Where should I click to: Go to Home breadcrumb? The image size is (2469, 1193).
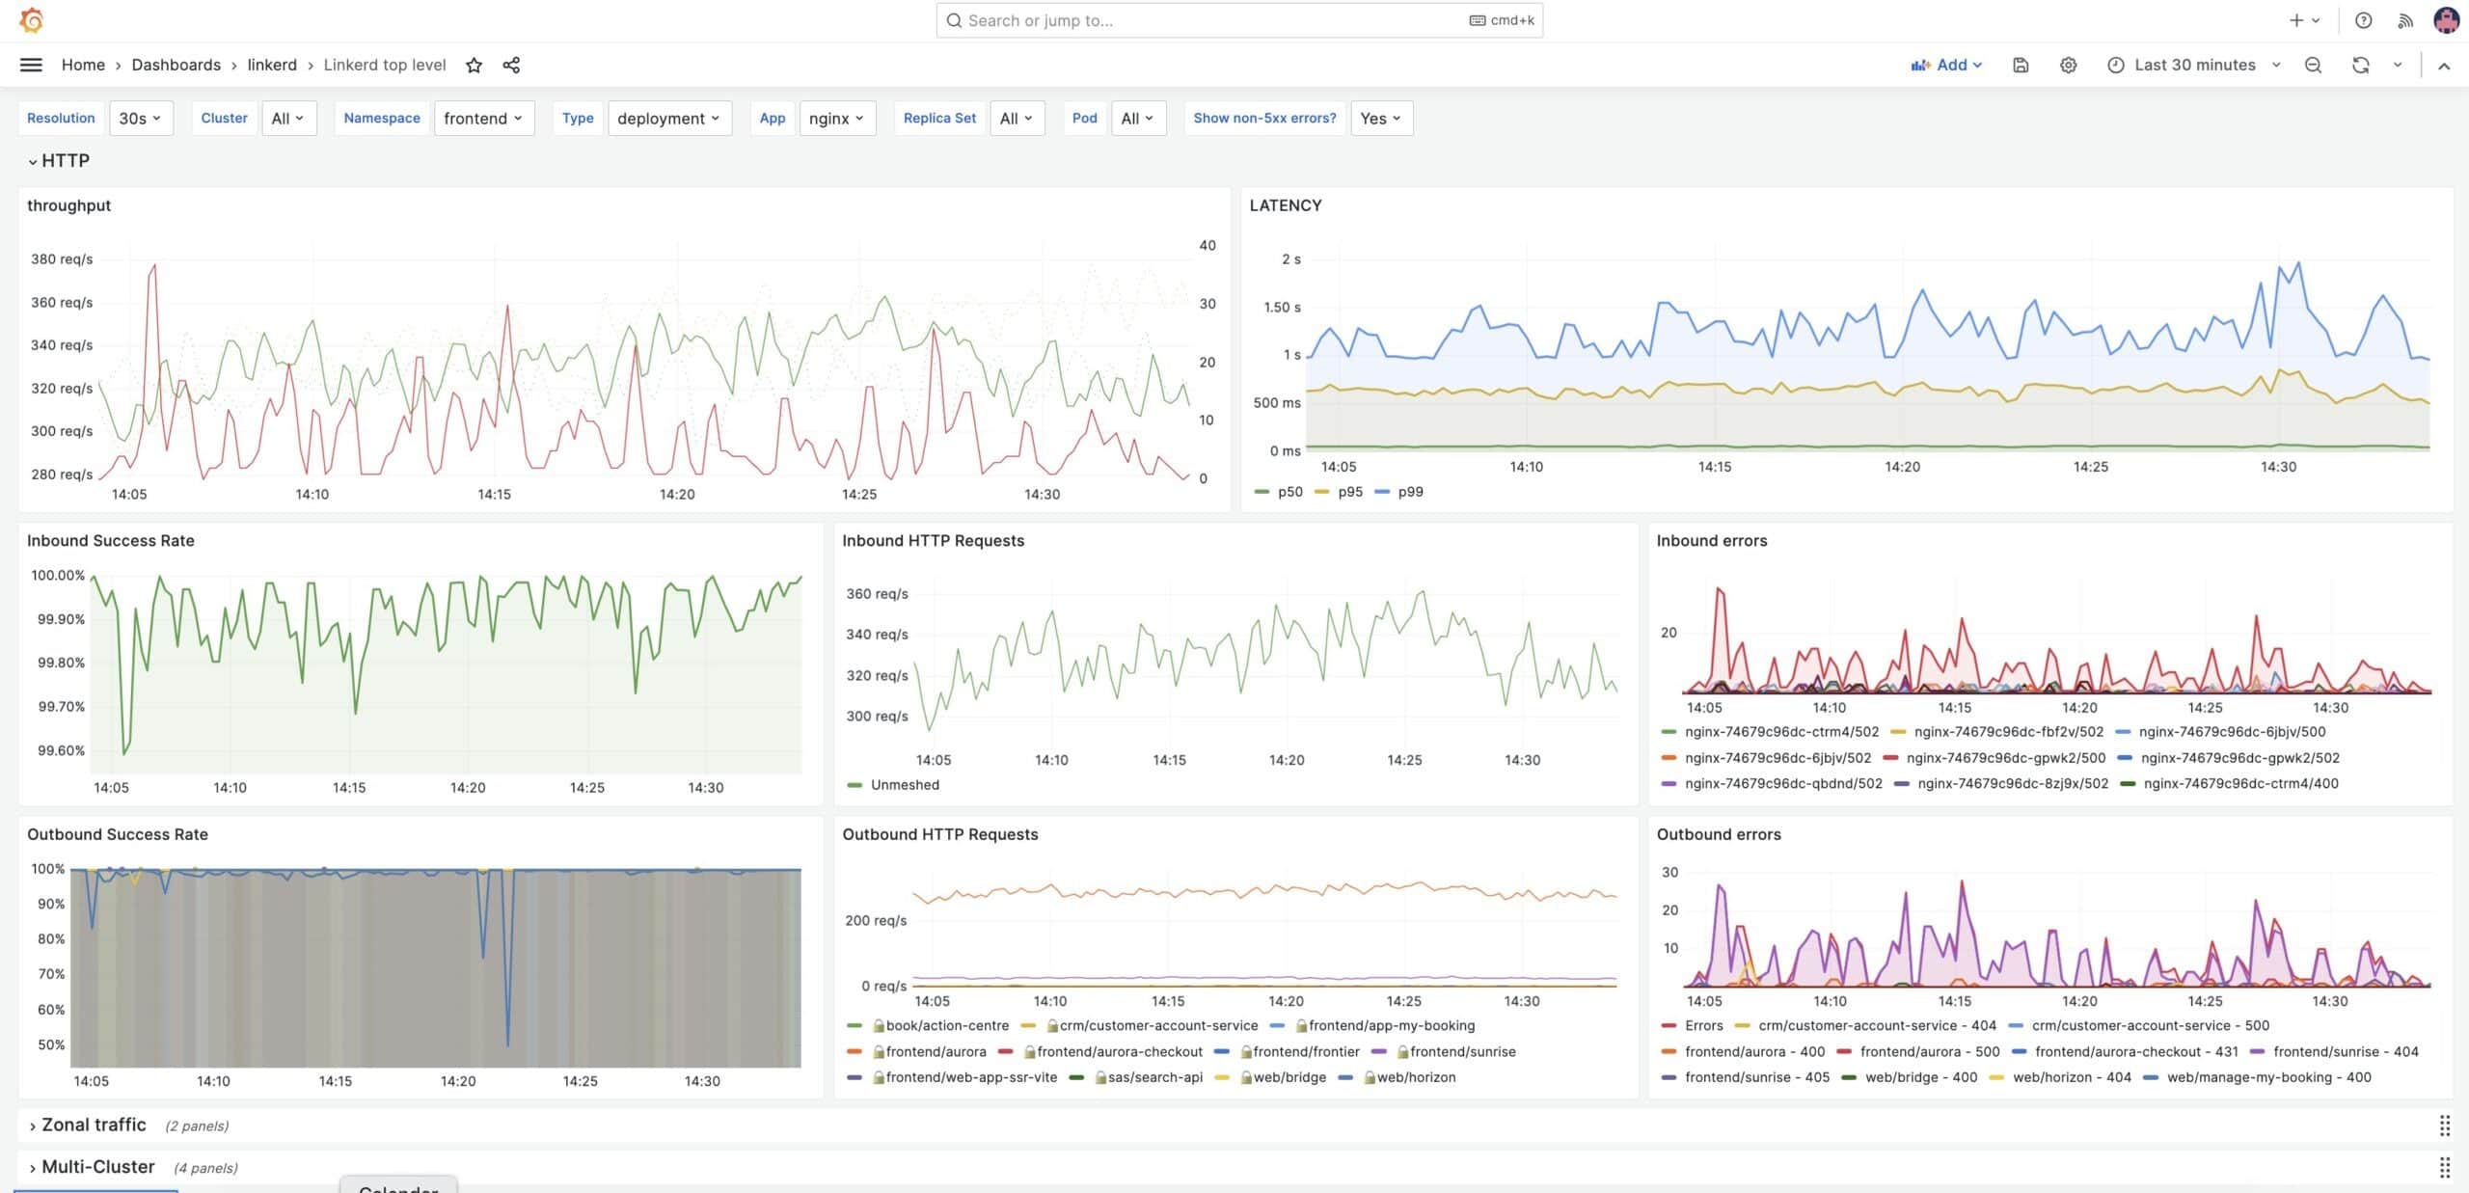[83, 65]
